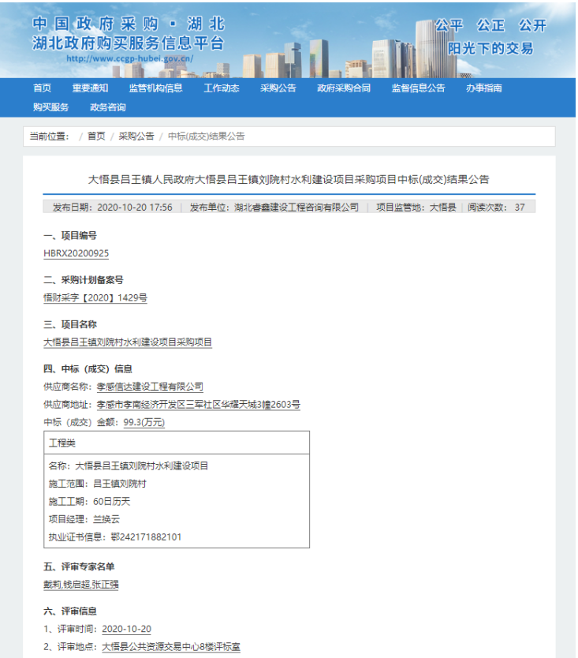The height and width of the screenshot is (658, 578).
Task: Click the 采购公告 breadcrumb link
Action: (x=136, y=136)
